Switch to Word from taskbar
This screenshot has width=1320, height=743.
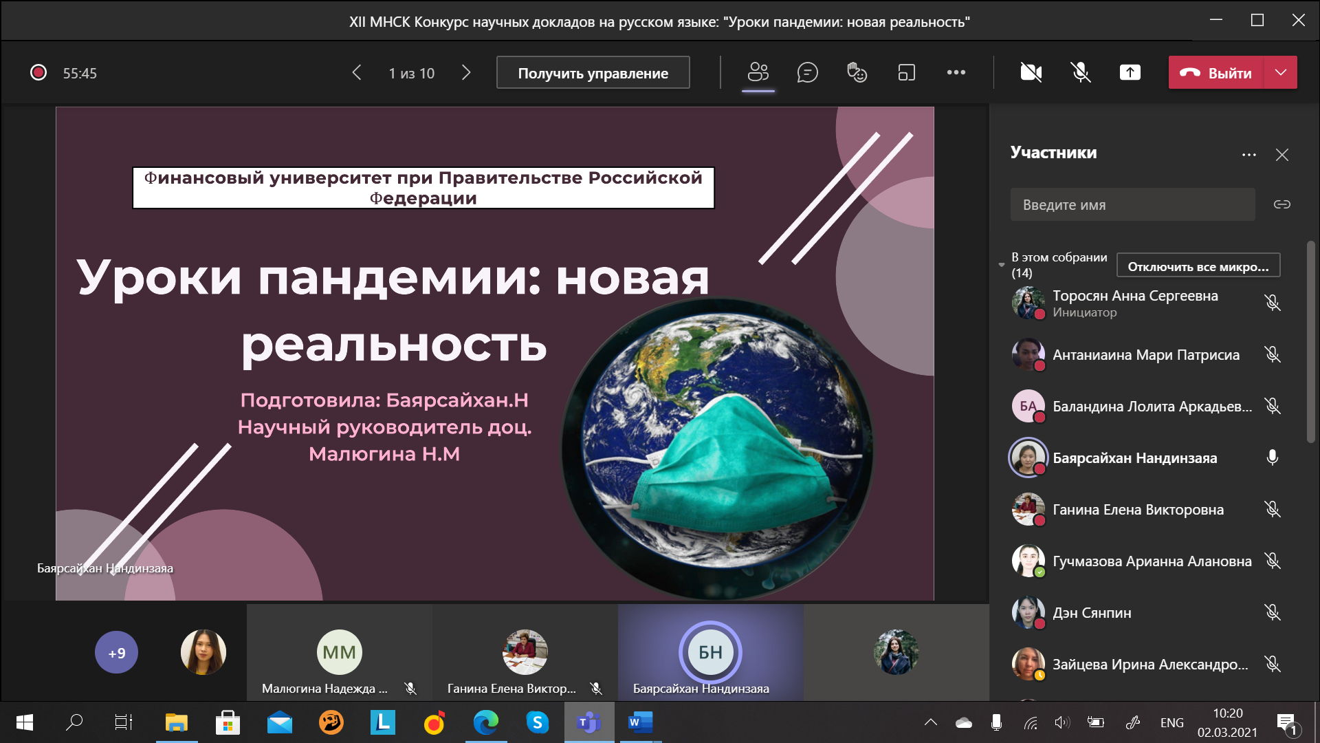click(x=640, y=722)
